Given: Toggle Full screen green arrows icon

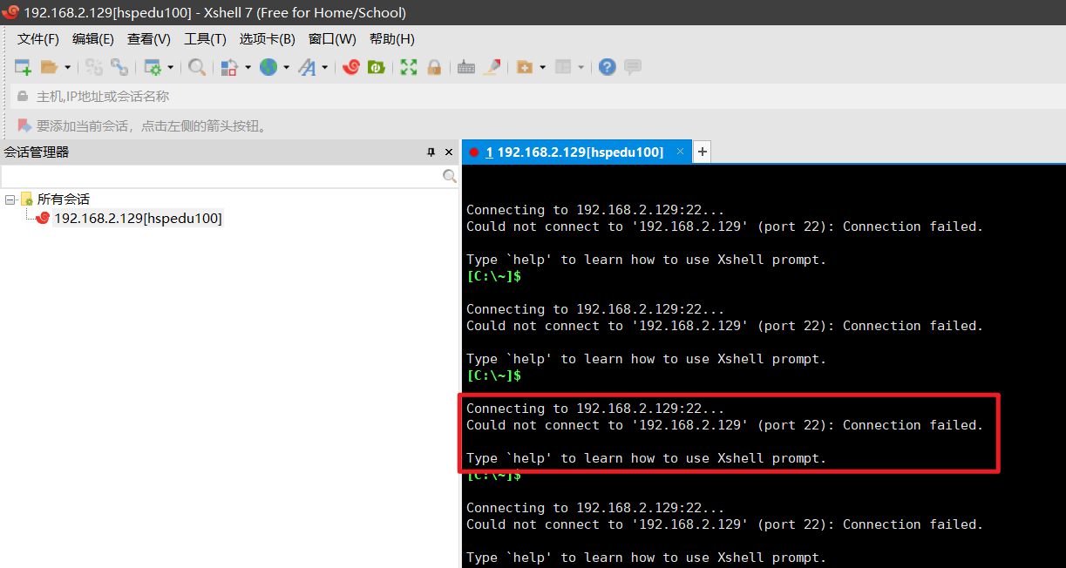Looking at the screenshot, I should tap(409, 67).
